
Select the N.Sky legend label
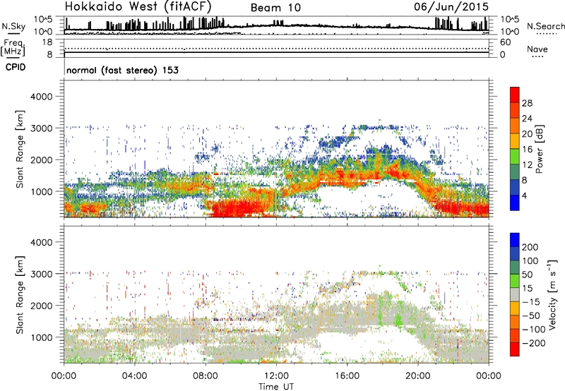click(13, 26)
